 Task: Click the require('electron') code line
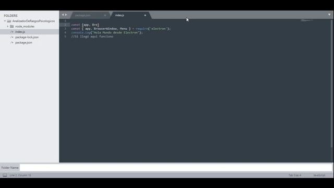pos(121,29)
